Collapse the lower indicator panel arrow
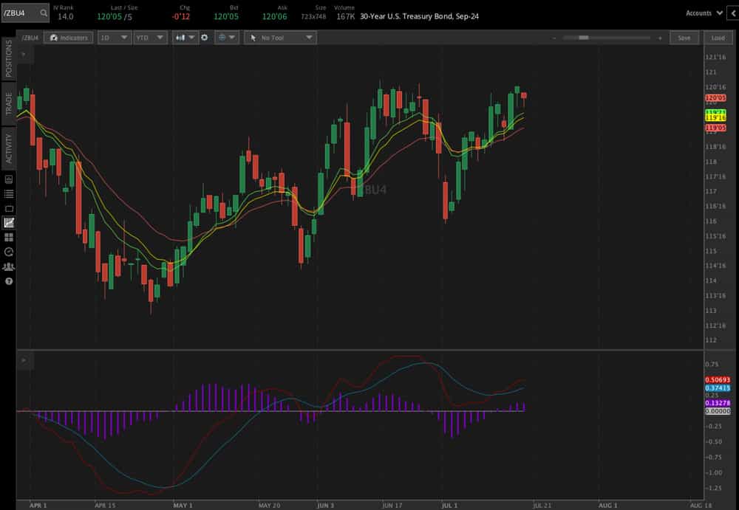 (25, 360)
